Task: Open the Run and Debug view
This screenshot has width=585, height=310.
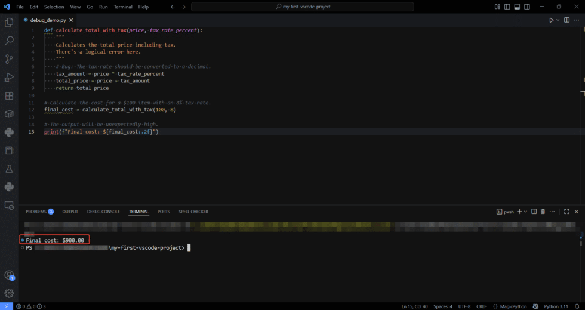Action: (x=9, y=77)
